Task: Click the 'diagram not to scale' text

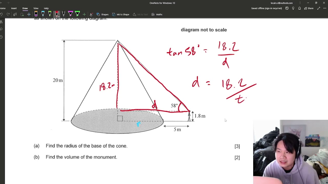Action: click(204, 30)
